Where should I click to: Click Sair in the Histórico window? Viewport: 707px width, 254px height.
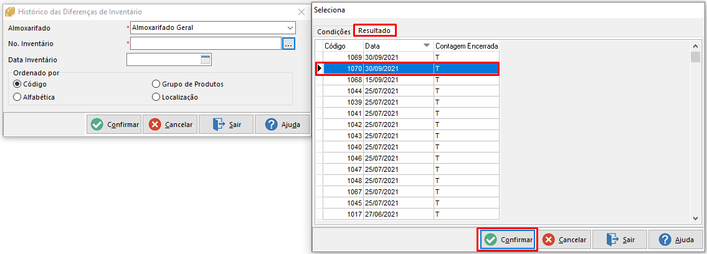(226, 125)
